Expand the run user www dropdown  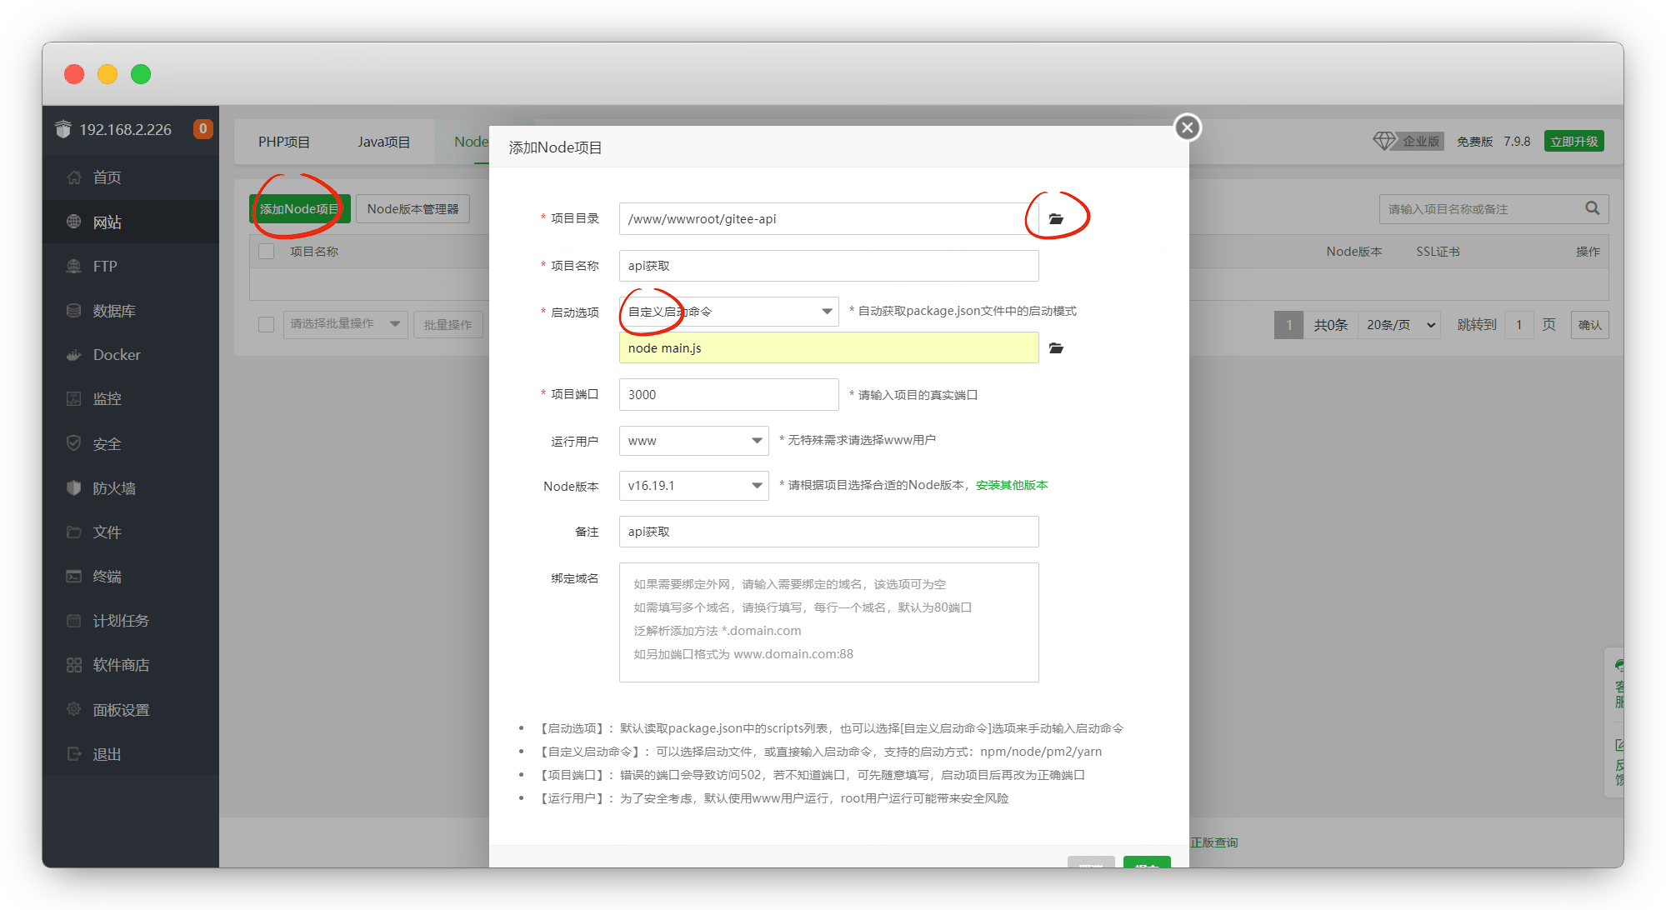[693, 441]
